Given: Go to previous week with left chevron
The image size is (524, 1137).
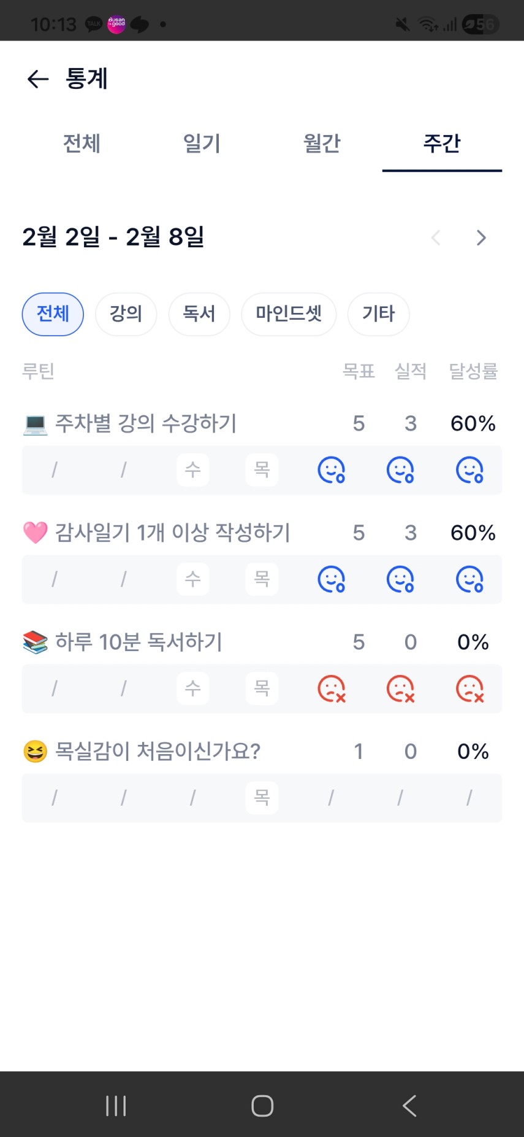Looking at the screenshot, I should click(x=436, y=237).
